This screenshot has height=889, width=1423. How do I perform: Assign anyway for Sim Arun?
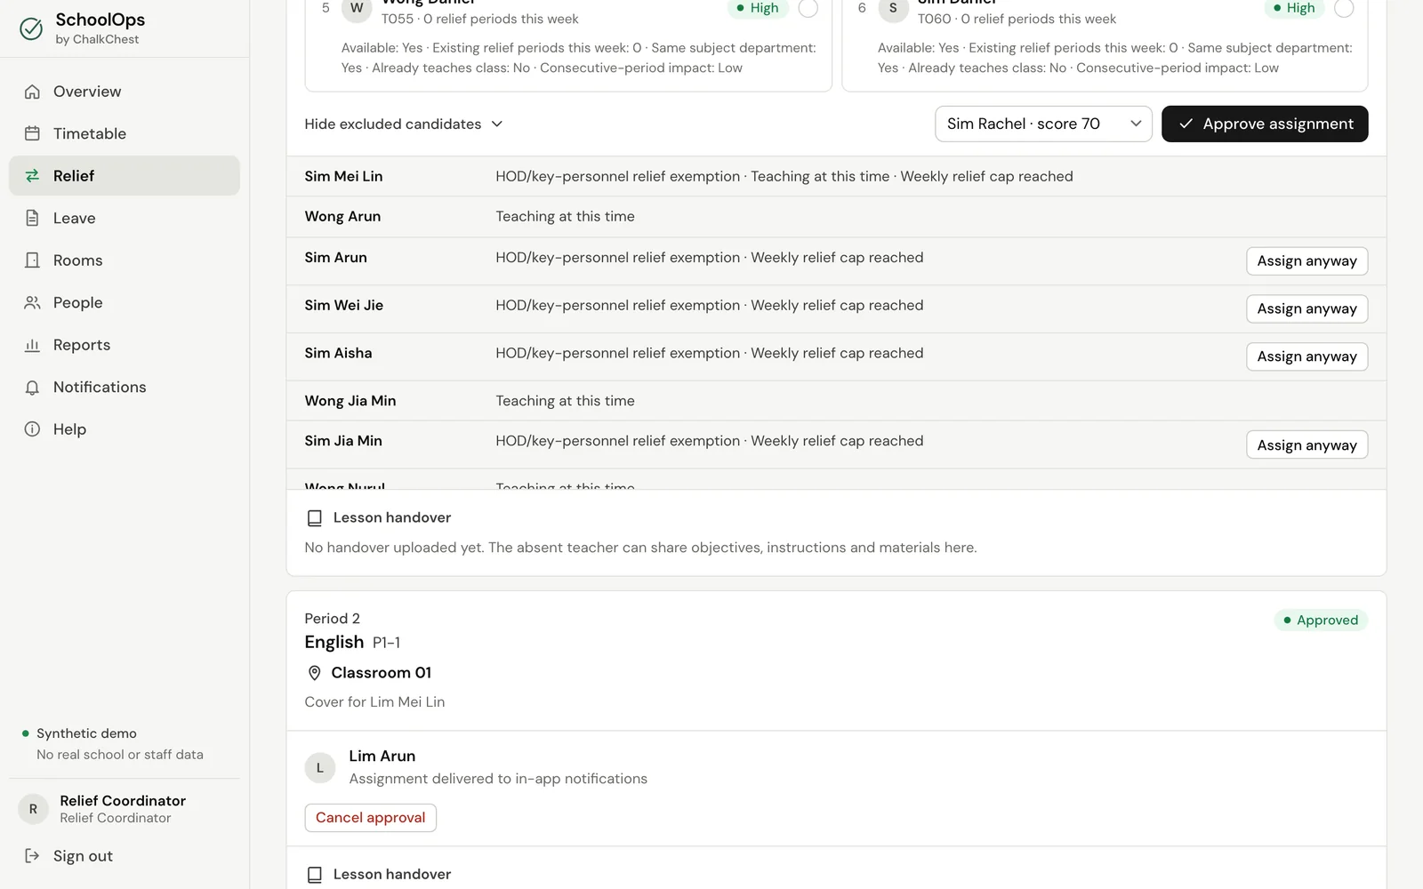(x=1306, y=260)
